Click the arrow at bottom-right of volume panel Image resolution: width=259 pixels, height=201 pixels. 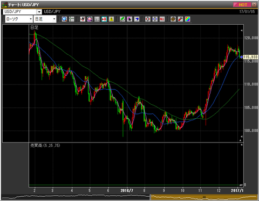pos(241,185)
